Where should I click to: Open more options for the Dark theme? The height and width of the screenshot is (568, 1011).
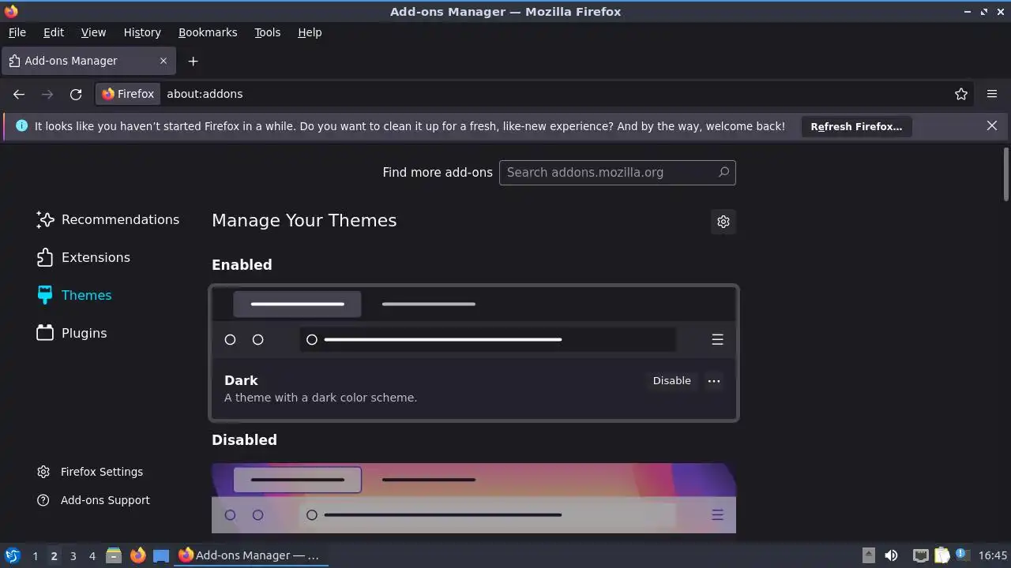tap(714, 381)
